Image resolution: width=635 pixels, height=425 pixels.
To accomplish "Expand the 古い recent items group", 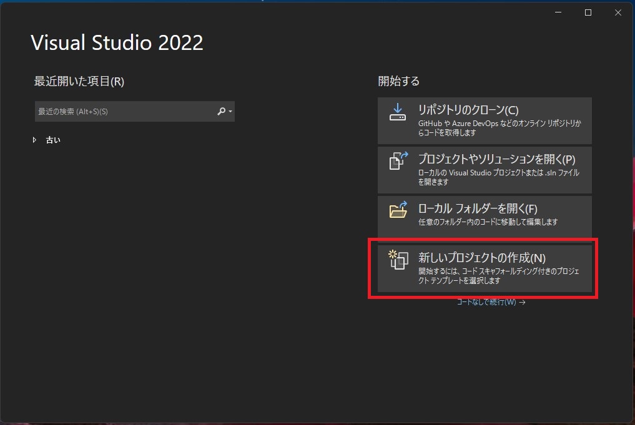I will pyautogui.click(x=34, y=140).
